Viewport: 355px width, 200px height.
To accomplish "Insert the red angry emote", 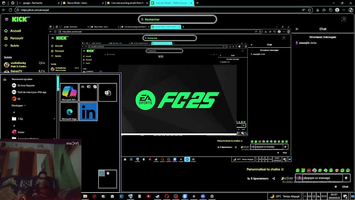I will point(309,170).
